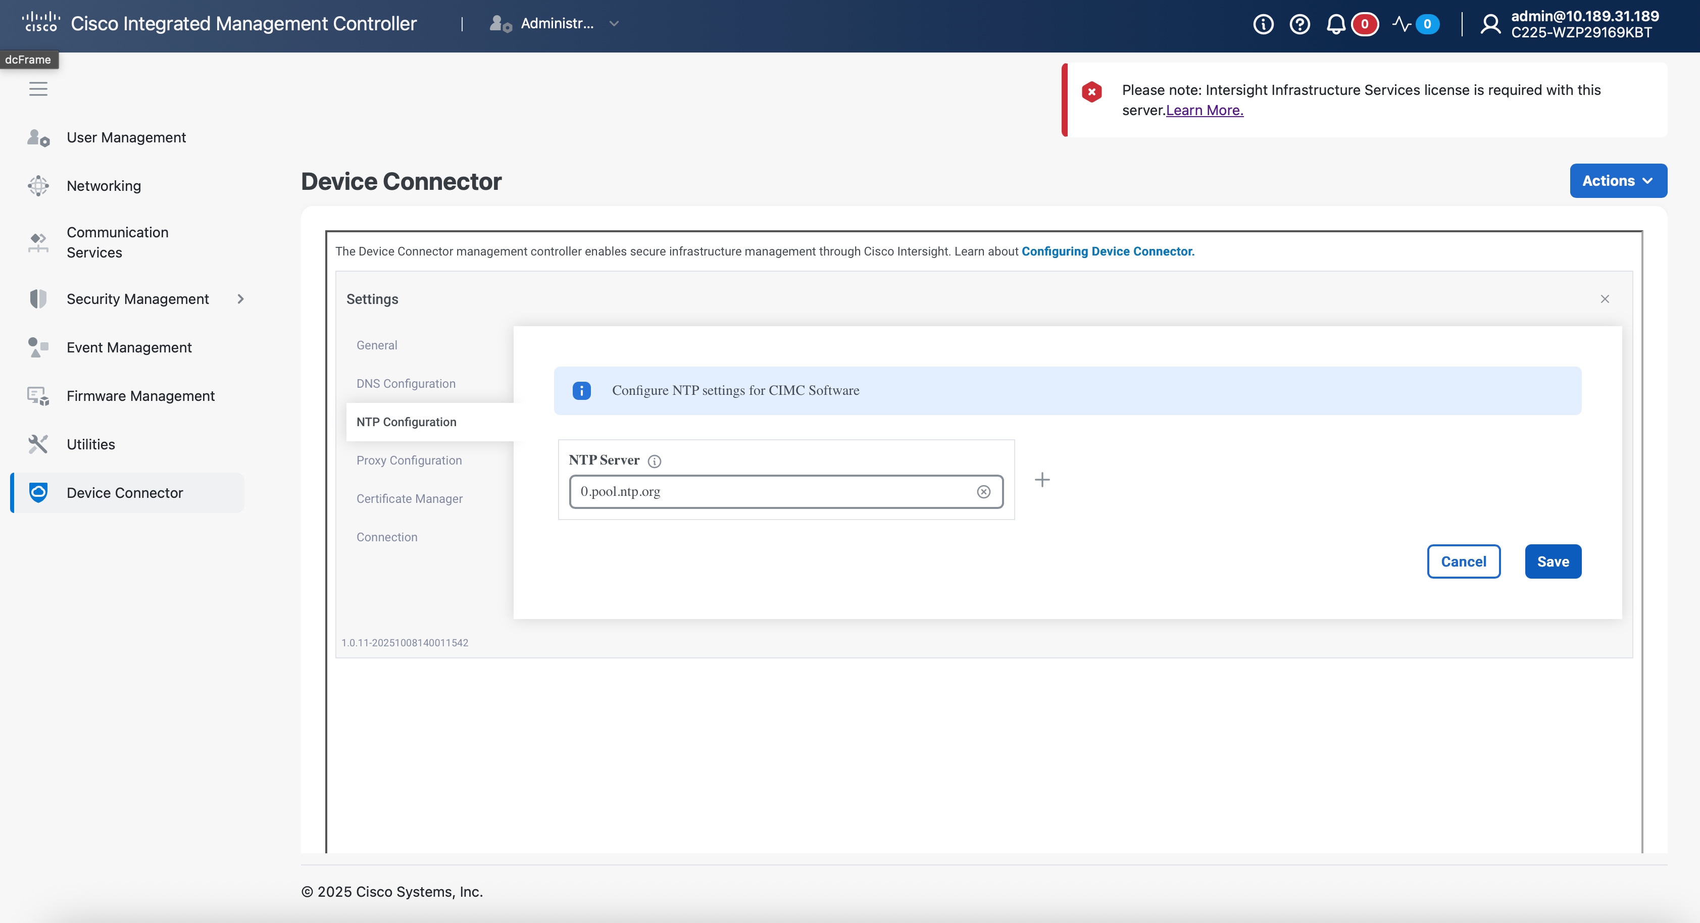Open Communication Services
The width and height of the screenshot is (1700, 923).
[118, 242]
